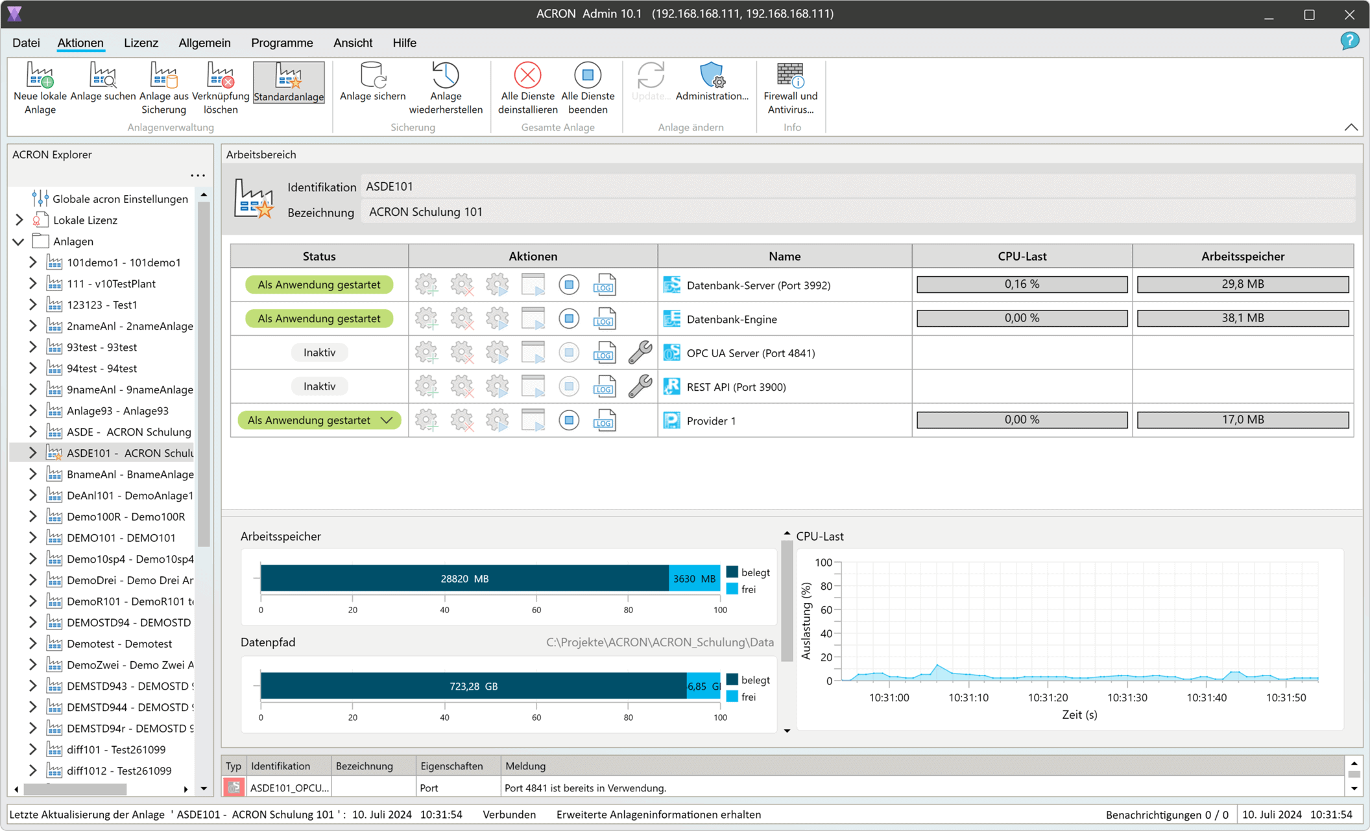Open Anlage suchen tool
The width and height of the screenshot is (1370, 831).
[102, 76]
